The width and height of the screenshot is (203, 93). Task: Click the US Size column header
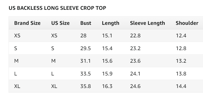(x=60, y=23)
